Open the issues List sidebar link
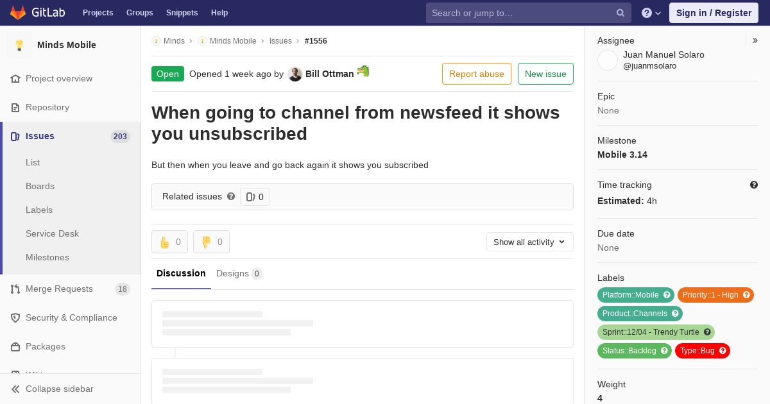770x404 pixels. point(33,163)
